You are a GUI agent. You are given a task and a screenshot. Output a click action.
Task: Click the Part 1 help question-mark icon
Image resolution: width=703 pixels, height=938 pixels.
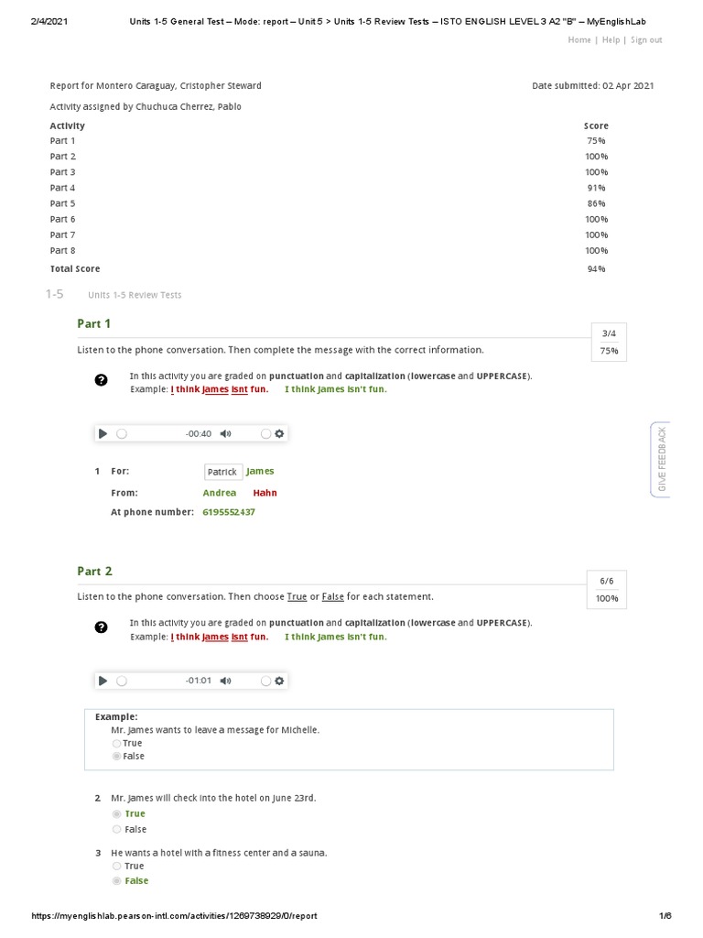[102, 380]
